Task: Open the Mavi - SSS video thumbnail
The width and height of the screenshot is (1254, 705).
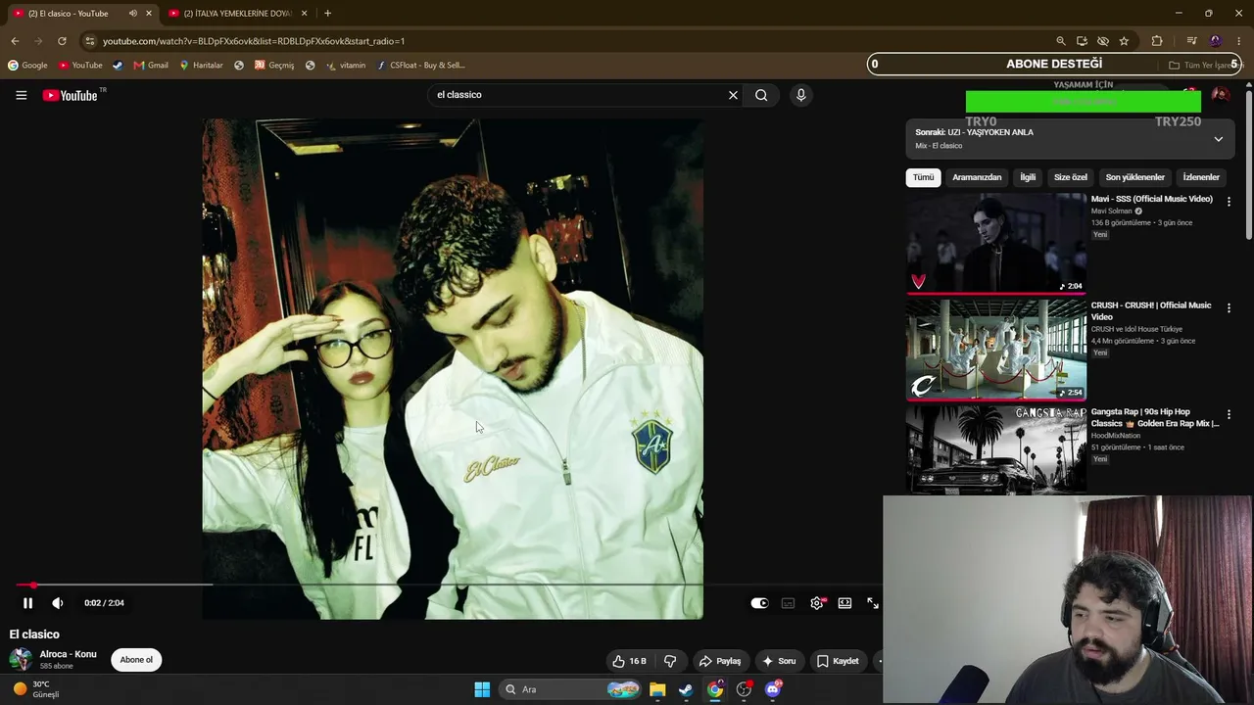Action: (996, 243)
